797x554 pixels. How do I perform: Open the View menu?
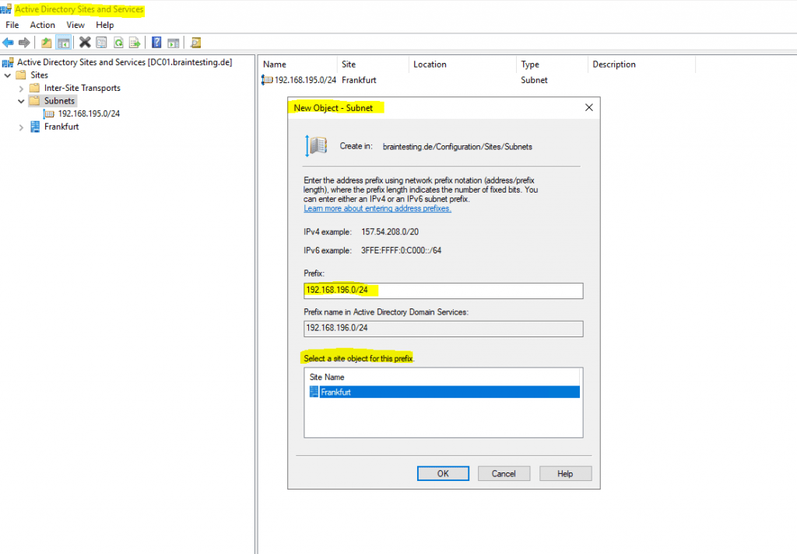pos(75,25)
